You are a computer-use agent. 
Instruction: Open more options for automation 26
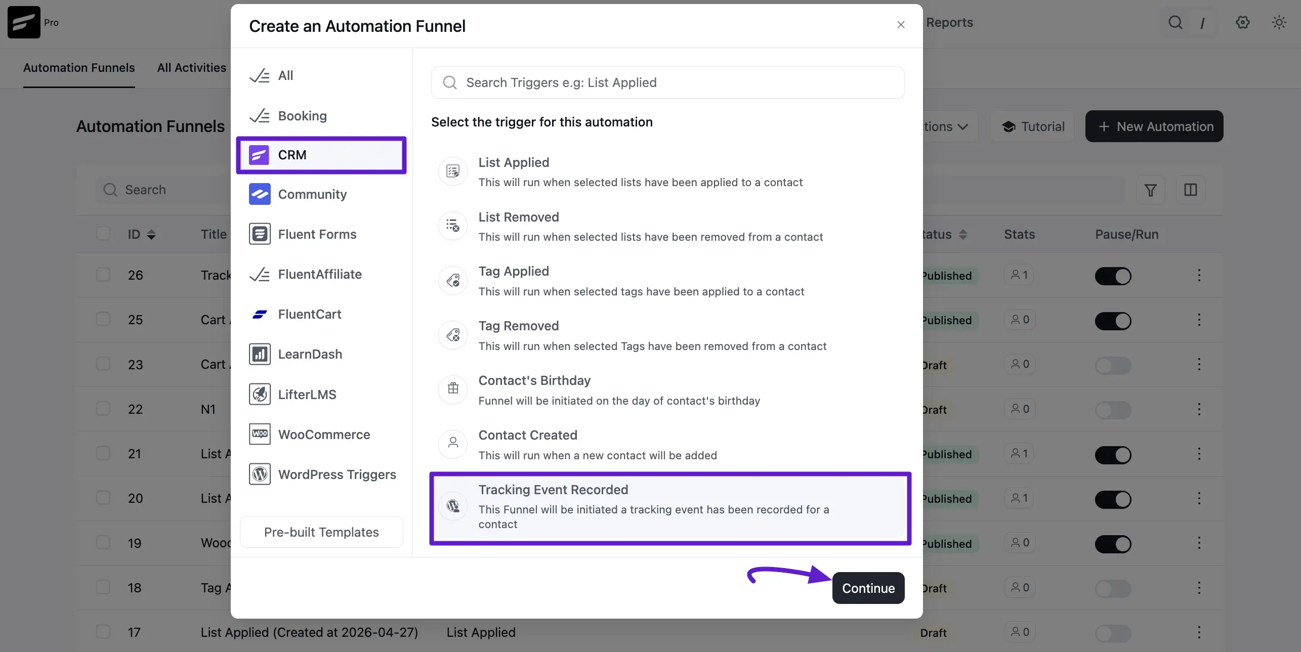tap(1199, 275)
